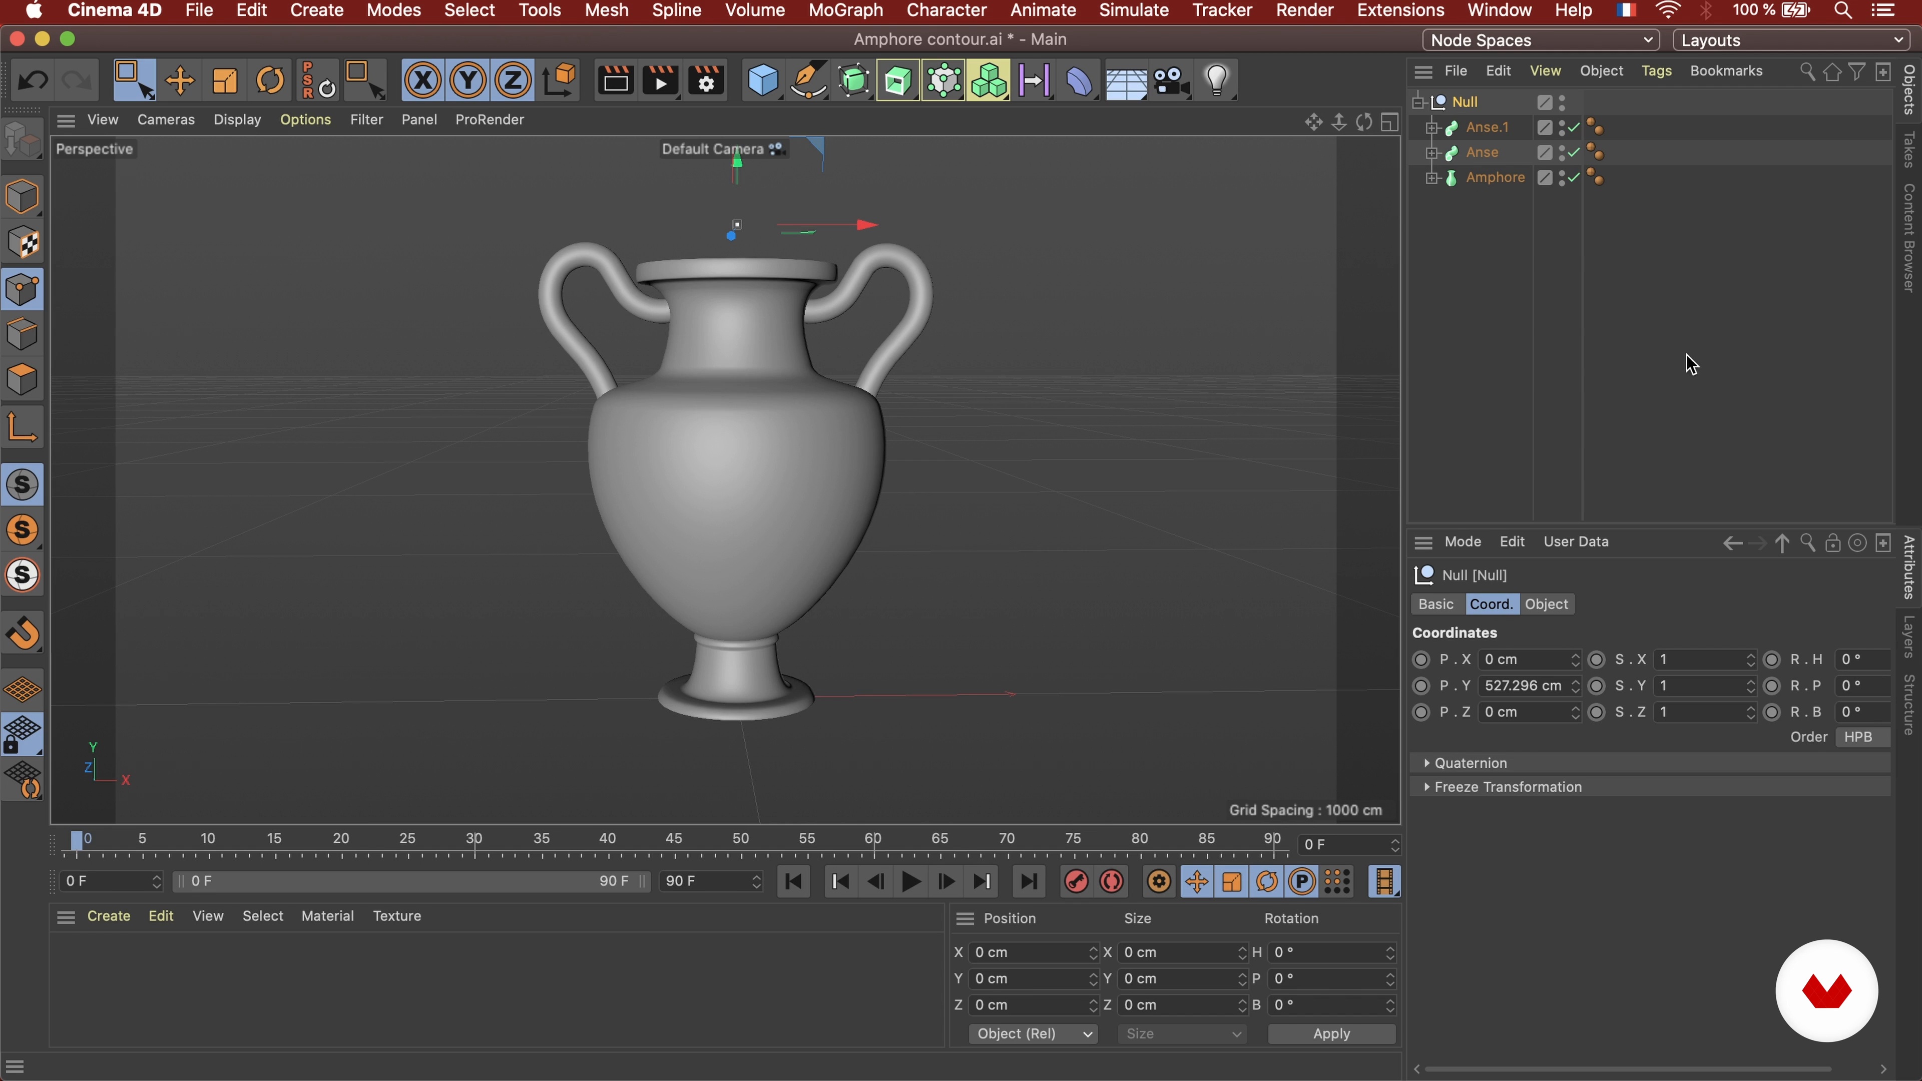The width and height of the screenshot is (1922, 1081).
Task: Edit the P.Y position field
Action: pyautogui.click(x=1529, y=686)
